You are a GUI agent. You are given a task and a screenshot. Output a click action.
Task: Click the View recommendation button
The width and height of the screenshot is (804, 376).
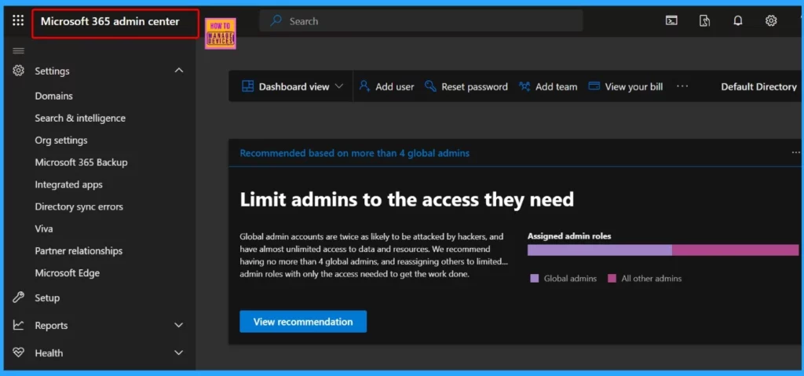303,322
